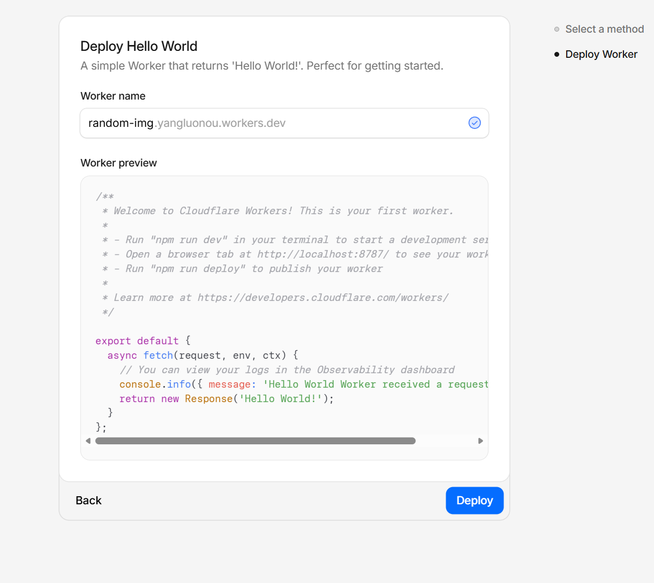Viewport: 654px width, 583px height.
Task: Click the left scroll arrow in code preview
Action: pyautogui.click(x=88, y=441)
